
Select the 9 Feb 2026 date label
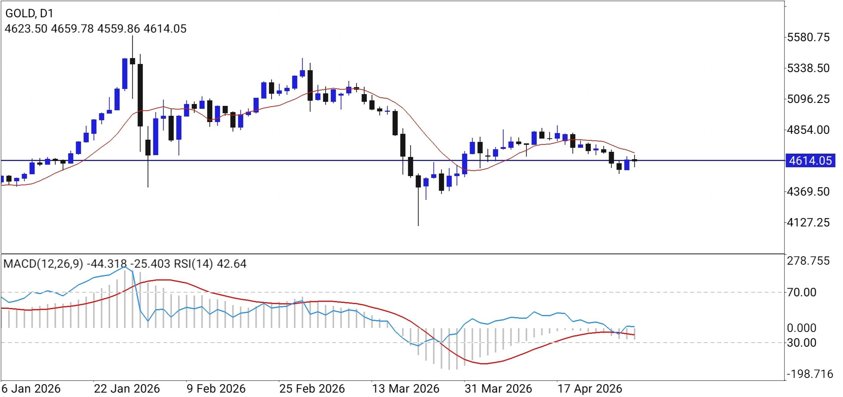216,389
